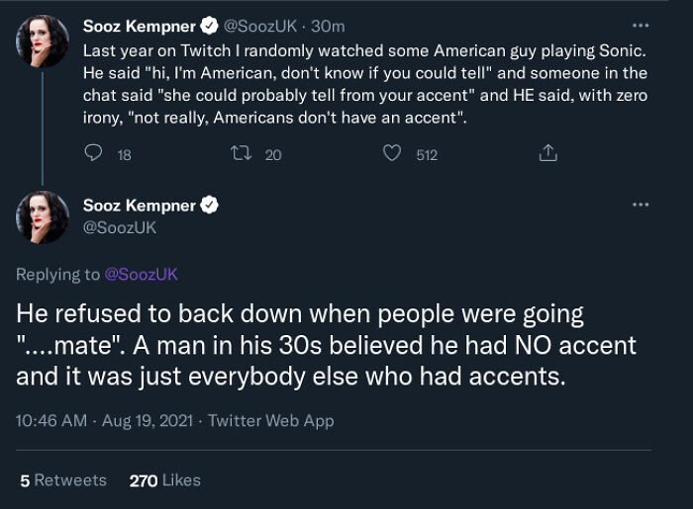Open Sooz Kempner's avatar on the lower tweet
Screen dimensions: 693x509
44,217
